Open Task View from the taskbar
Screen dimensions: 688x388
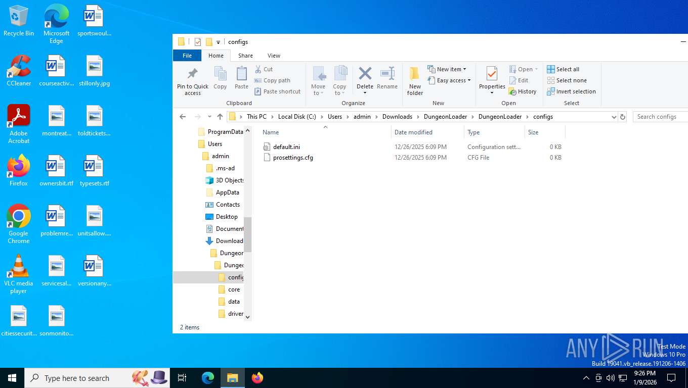tap(182, 378)
